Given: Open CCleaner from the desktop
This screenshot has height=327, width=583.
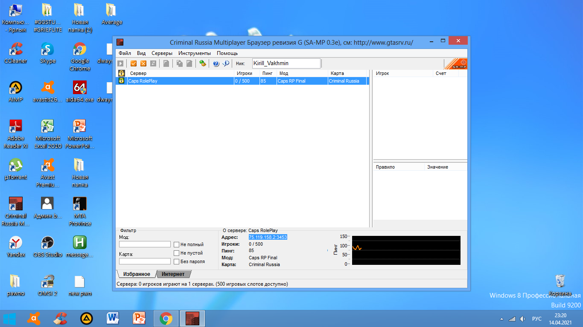Looking at the screenshot, I should 16,53.
